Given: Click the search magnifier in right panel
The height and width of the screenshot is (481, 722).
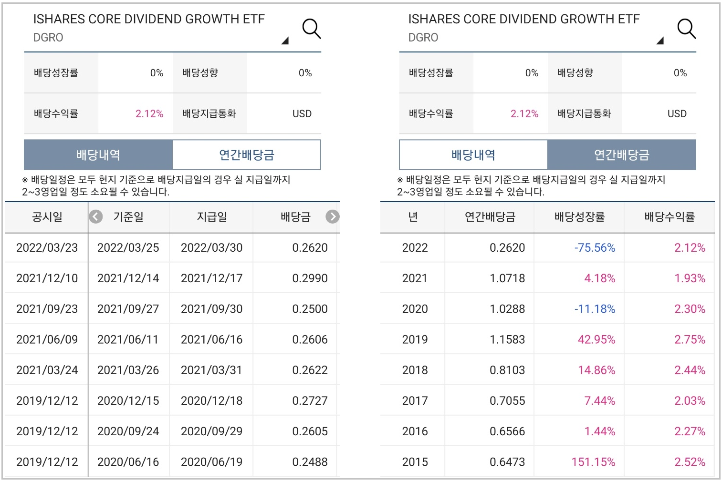Looking at the screenshot, I should [x=687, y=29].
